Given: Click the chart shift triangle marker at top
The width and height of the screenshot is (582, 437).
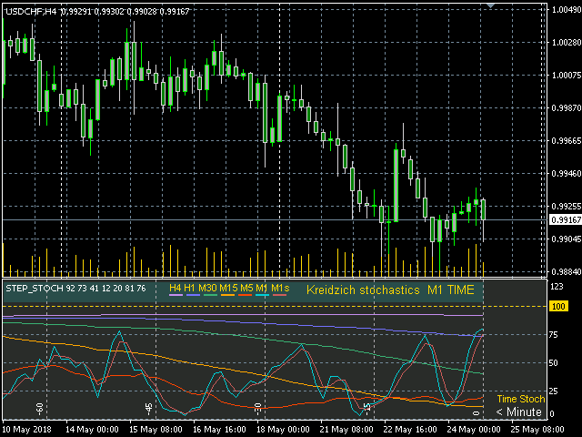Looking at the screenshot, I should (492, 5).
